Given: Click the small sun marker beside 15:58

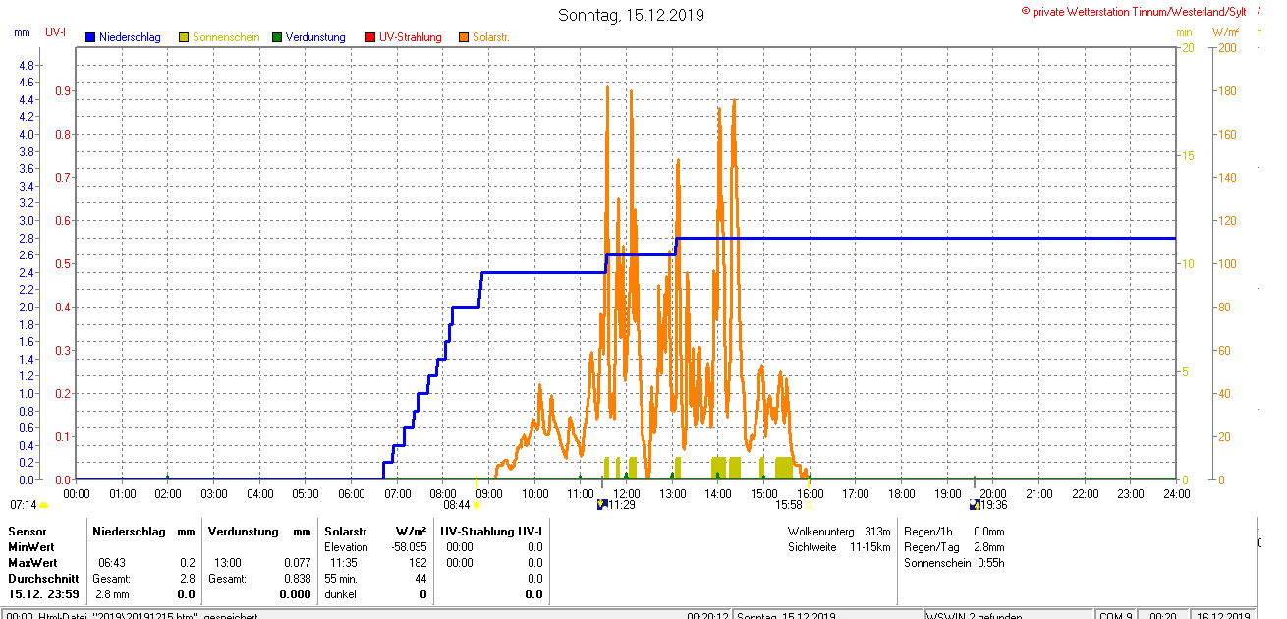Looking at the screenshot, I should [x=809, y=505].
